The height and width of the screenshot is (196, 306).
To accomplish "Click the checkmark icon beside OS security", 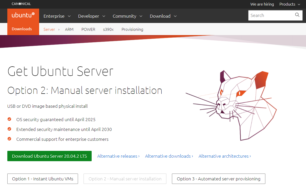I will coord(9,119).
